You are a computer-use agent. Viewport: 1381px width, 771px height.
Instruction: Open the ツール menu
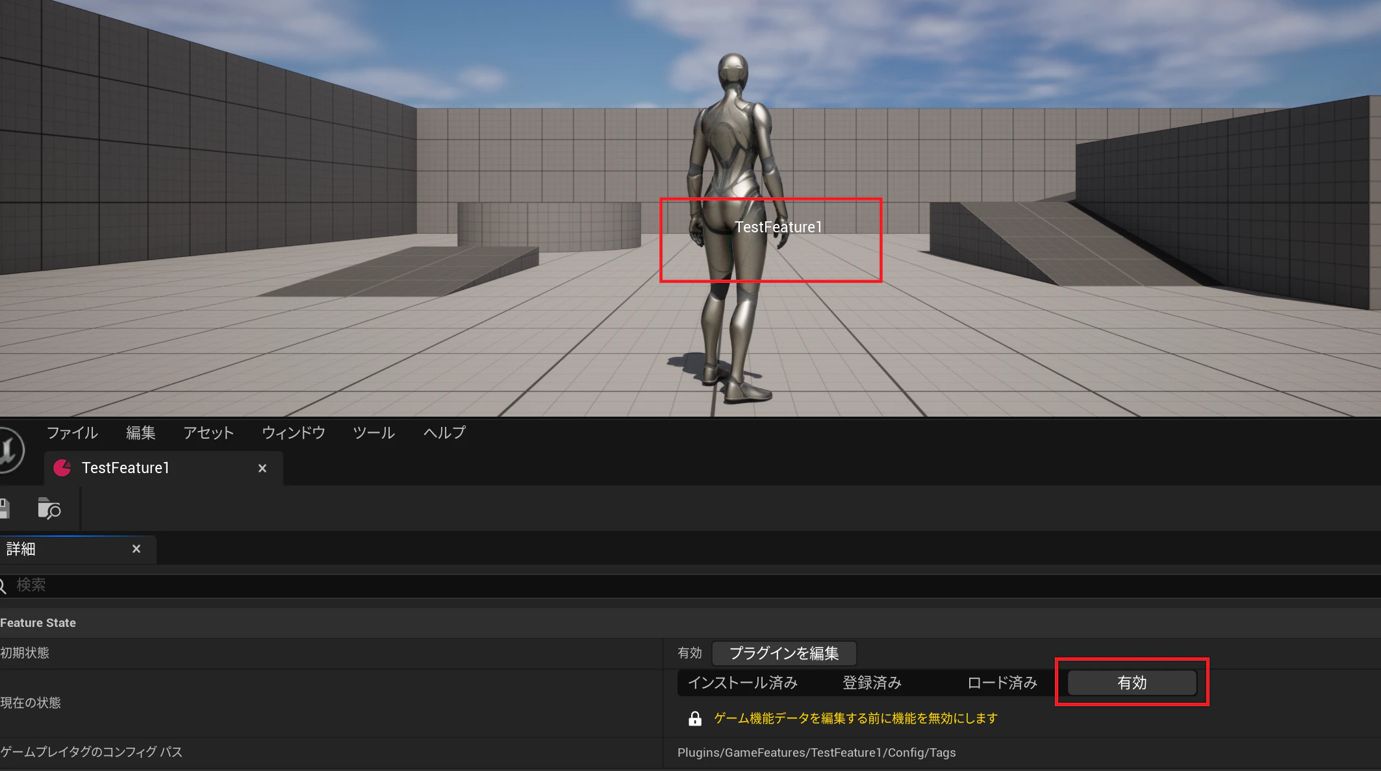coord(374,433)
